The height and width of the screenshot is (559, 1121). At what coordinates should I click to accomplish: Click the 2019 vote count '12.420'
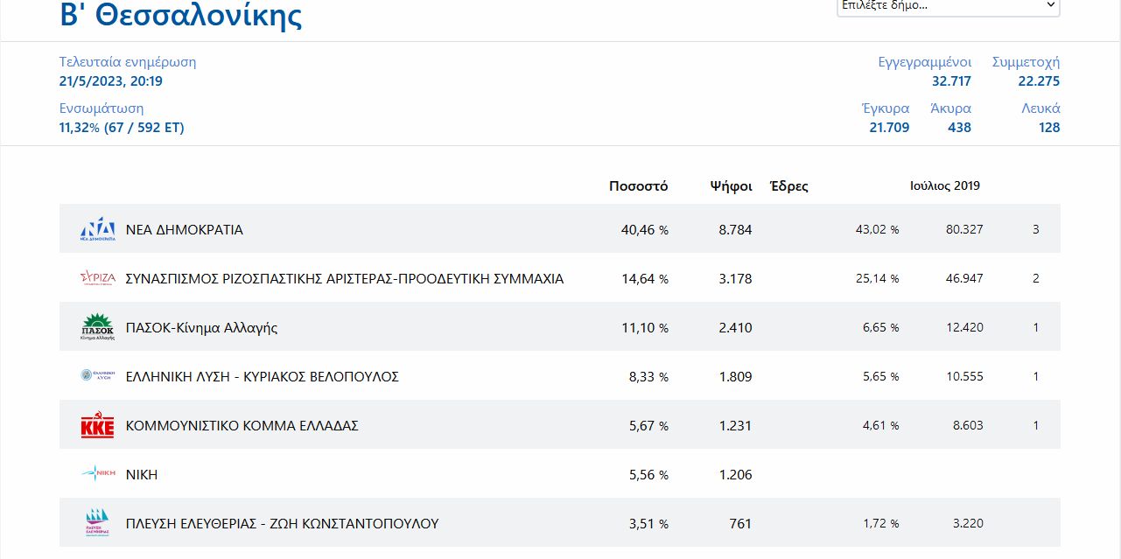pyautogui.click(x=964, y=328)
